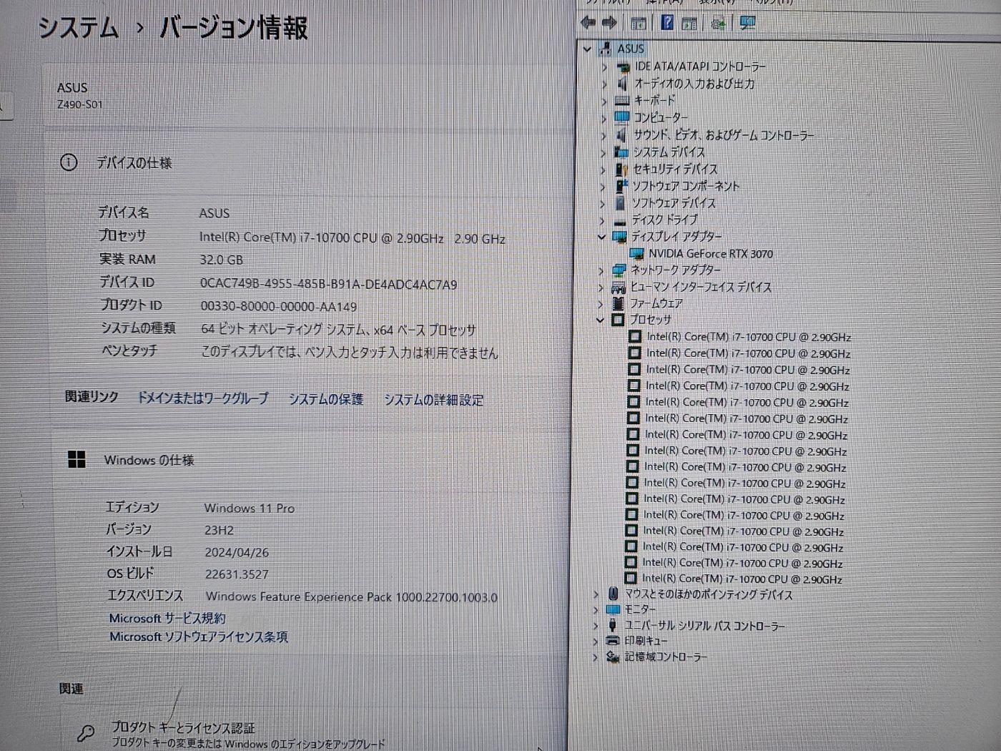
Task: Expand the ユニバーサル シリアル バス コントローラー node
Action: (596, 626)
